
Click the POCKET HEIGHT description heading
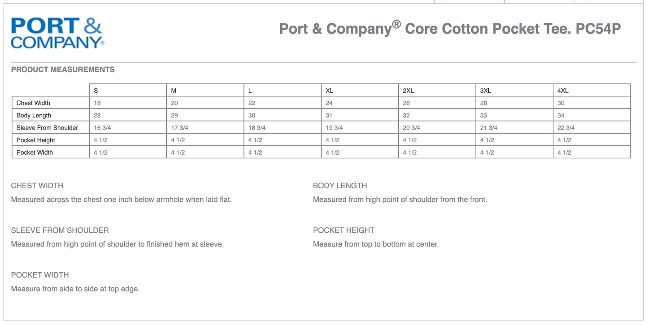click(x=344, y=230)
